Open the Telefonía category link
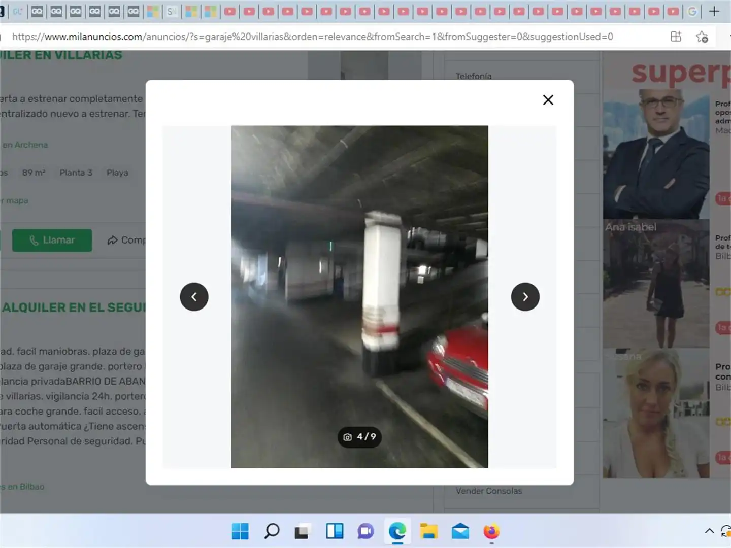The width and height of the screenshot is (731, 548). pos(474,76)
